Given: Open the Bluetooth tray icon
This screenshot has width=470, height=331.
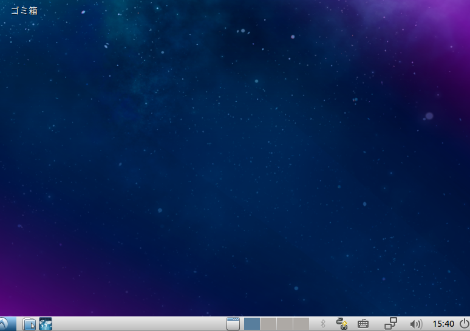Looking at the screenshot, I should 323,324.
